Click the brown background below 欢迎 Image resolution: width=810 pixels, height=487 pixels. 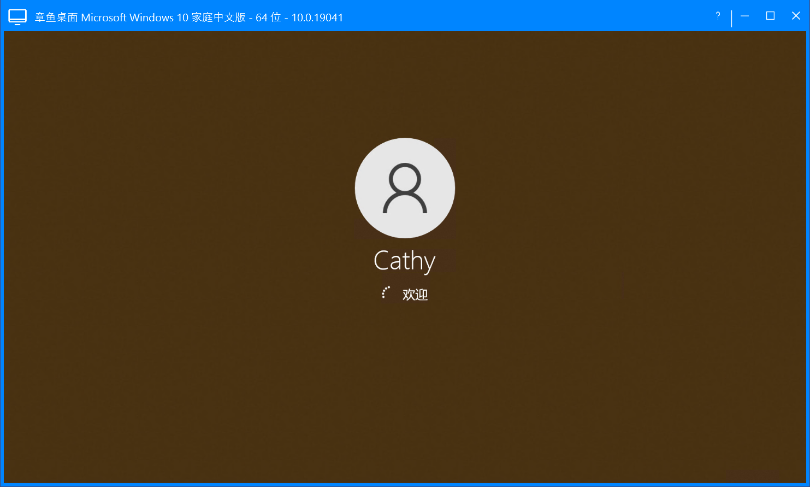(405, 383)
